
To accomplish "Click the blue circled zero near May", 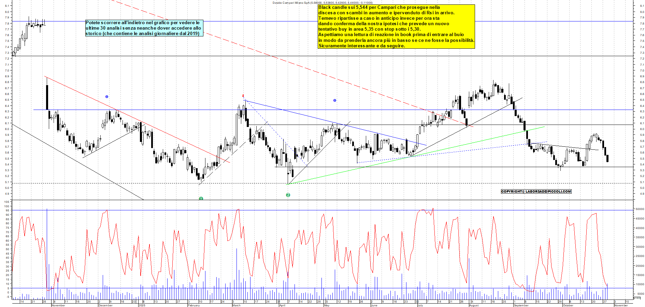I will pyautogui.click(x=334, y=100).
